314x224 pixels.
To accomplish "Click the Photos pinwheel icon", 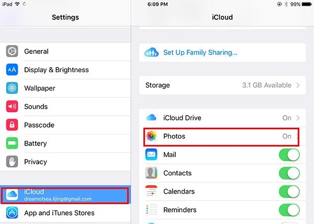I will point(151,136).
